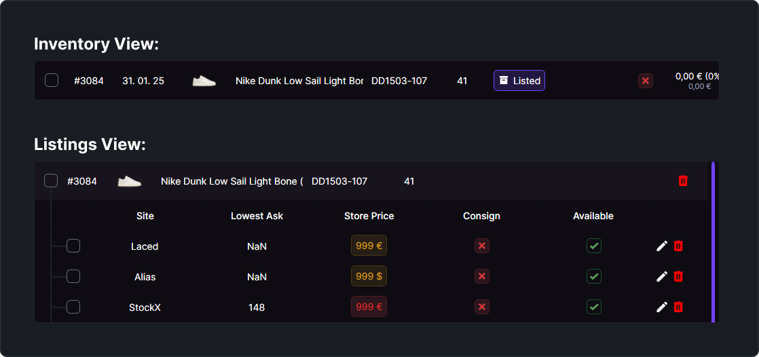Check the StockX listing checkbox
Screen dimensions: 759x357
click(x=73, y=307)
